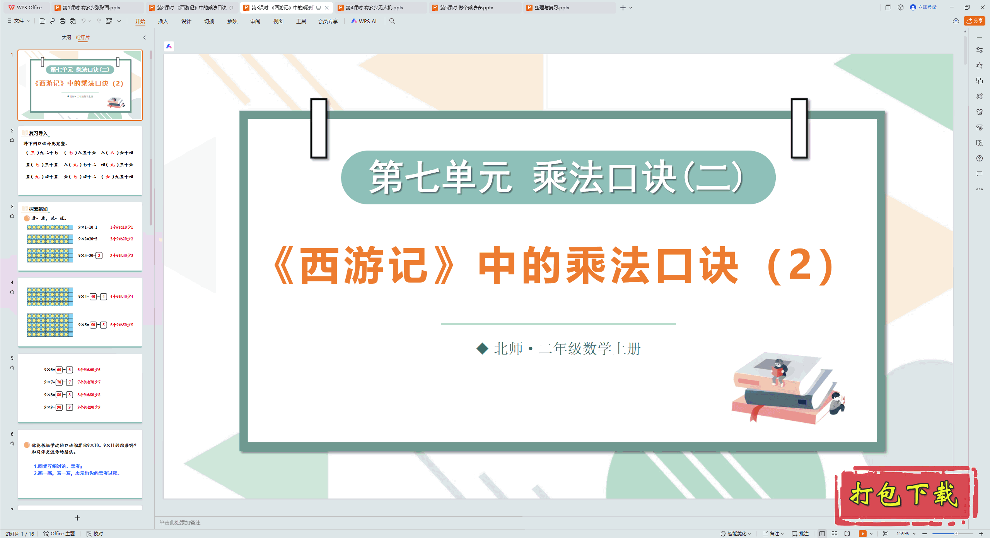Expand the 智能美化 dropdown
Image resolution: width=990 pixels, height=538 pixels.
[x=736, y=533]
